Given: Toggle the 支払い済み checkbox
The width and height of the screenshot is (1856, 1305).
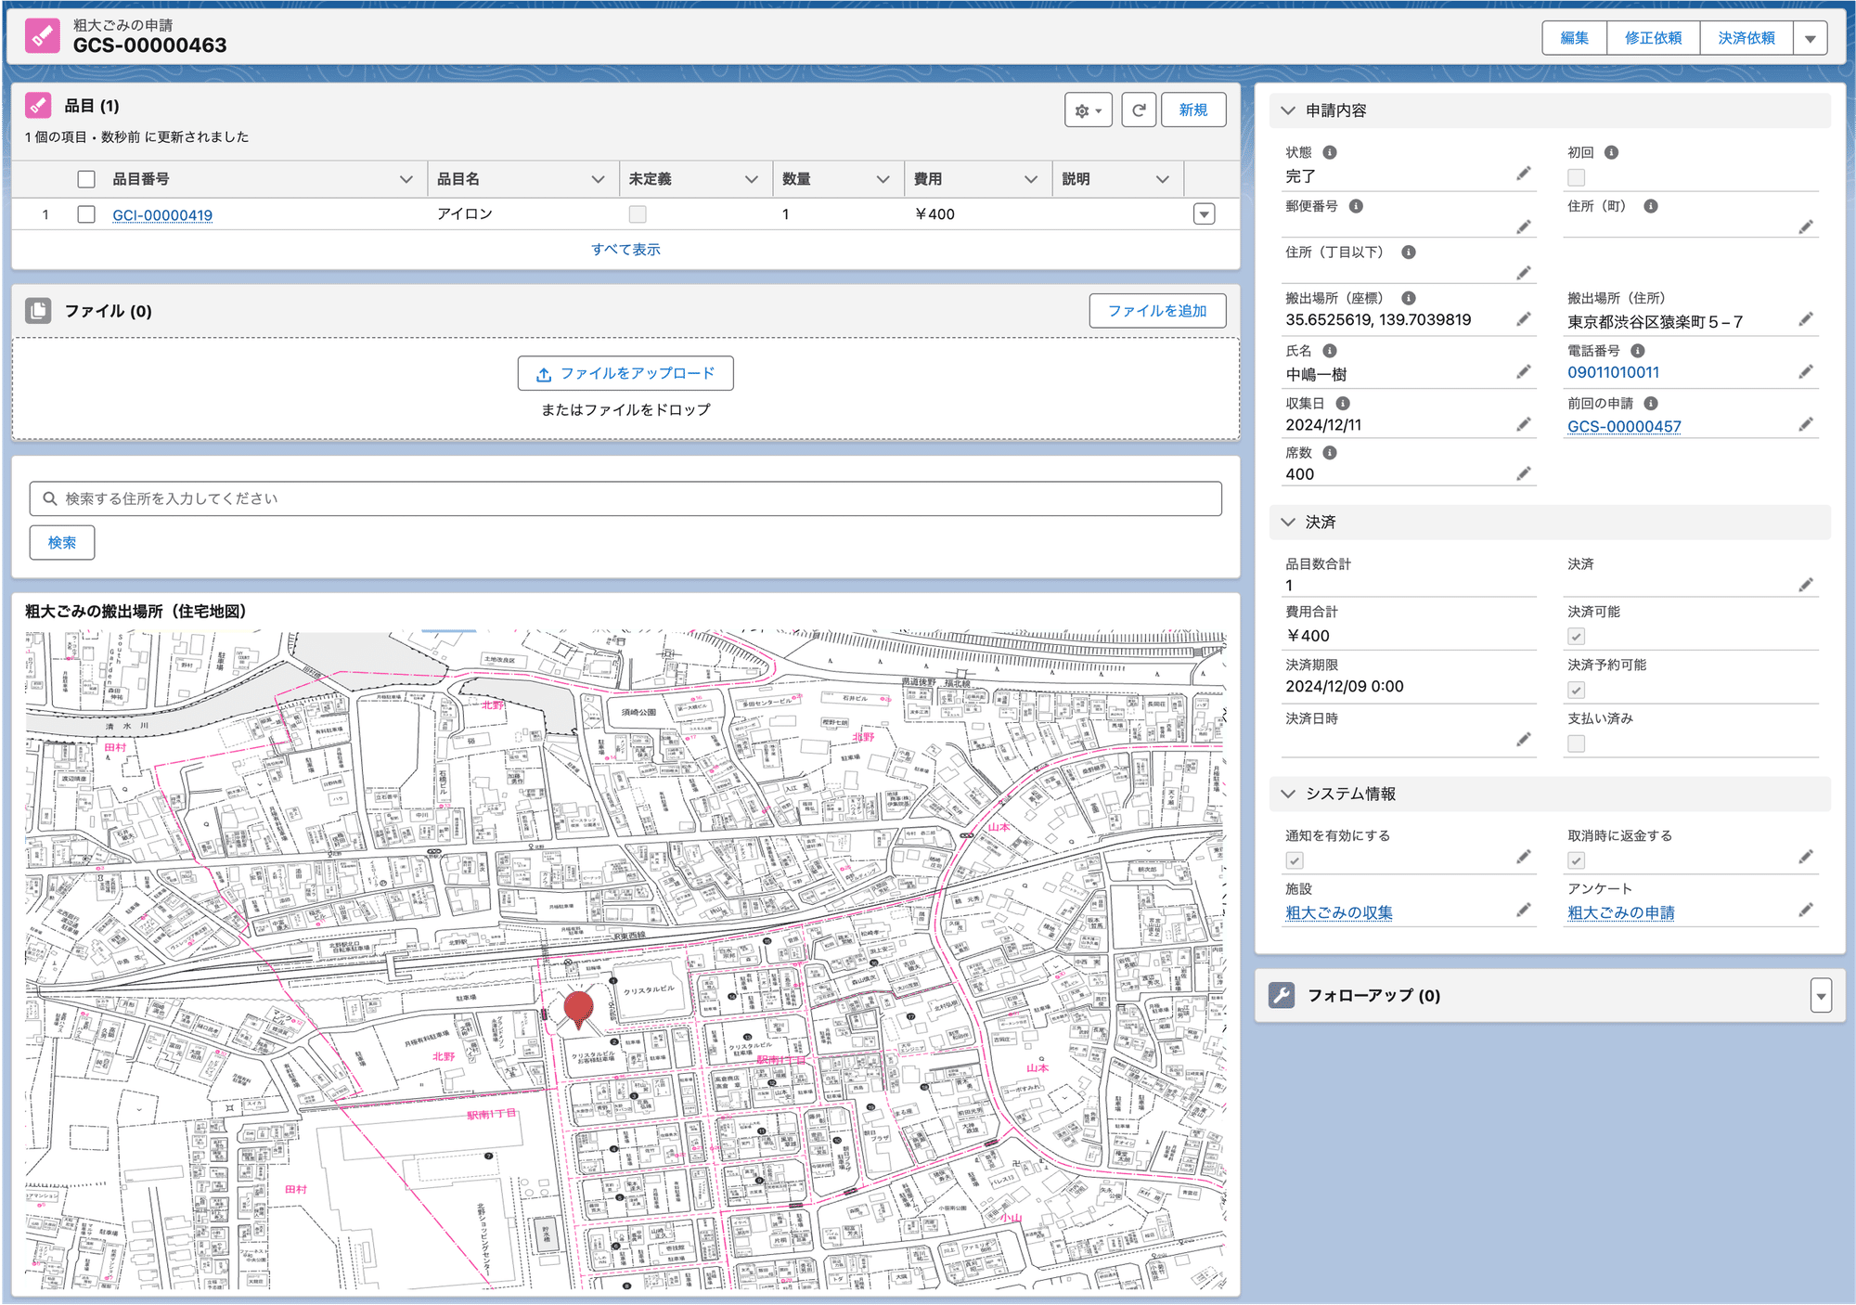Looking at the screenshot, I should (1576, 743).
